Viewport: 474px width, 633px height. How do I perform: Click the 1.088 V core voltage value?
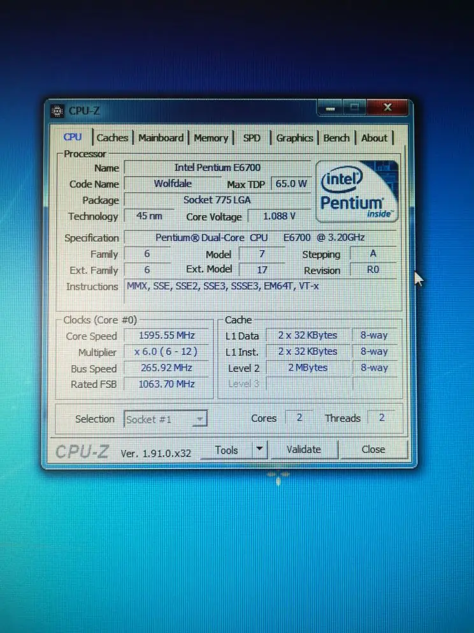click(279, 216)
